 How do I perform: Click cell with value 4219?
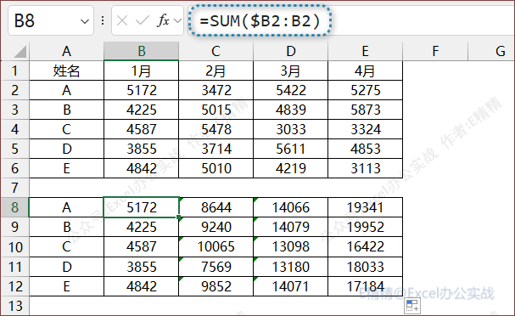(x=291, y=168)
